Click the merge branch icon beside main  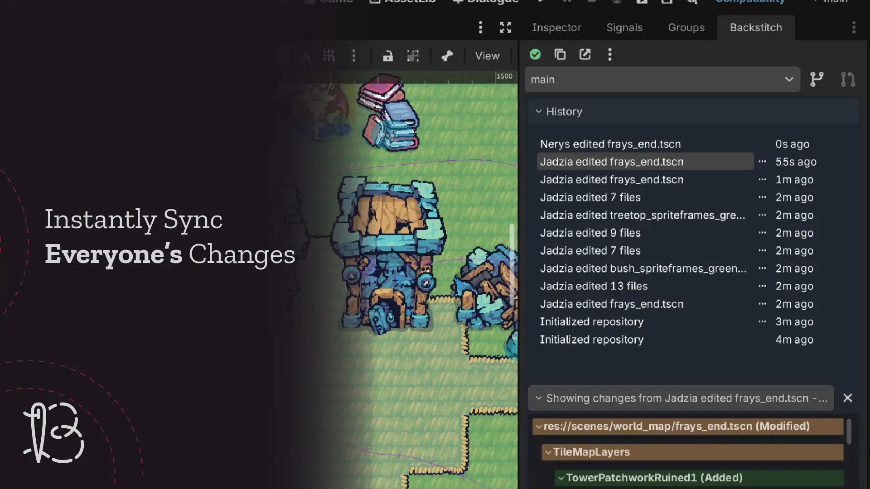[x=848, y=79]
